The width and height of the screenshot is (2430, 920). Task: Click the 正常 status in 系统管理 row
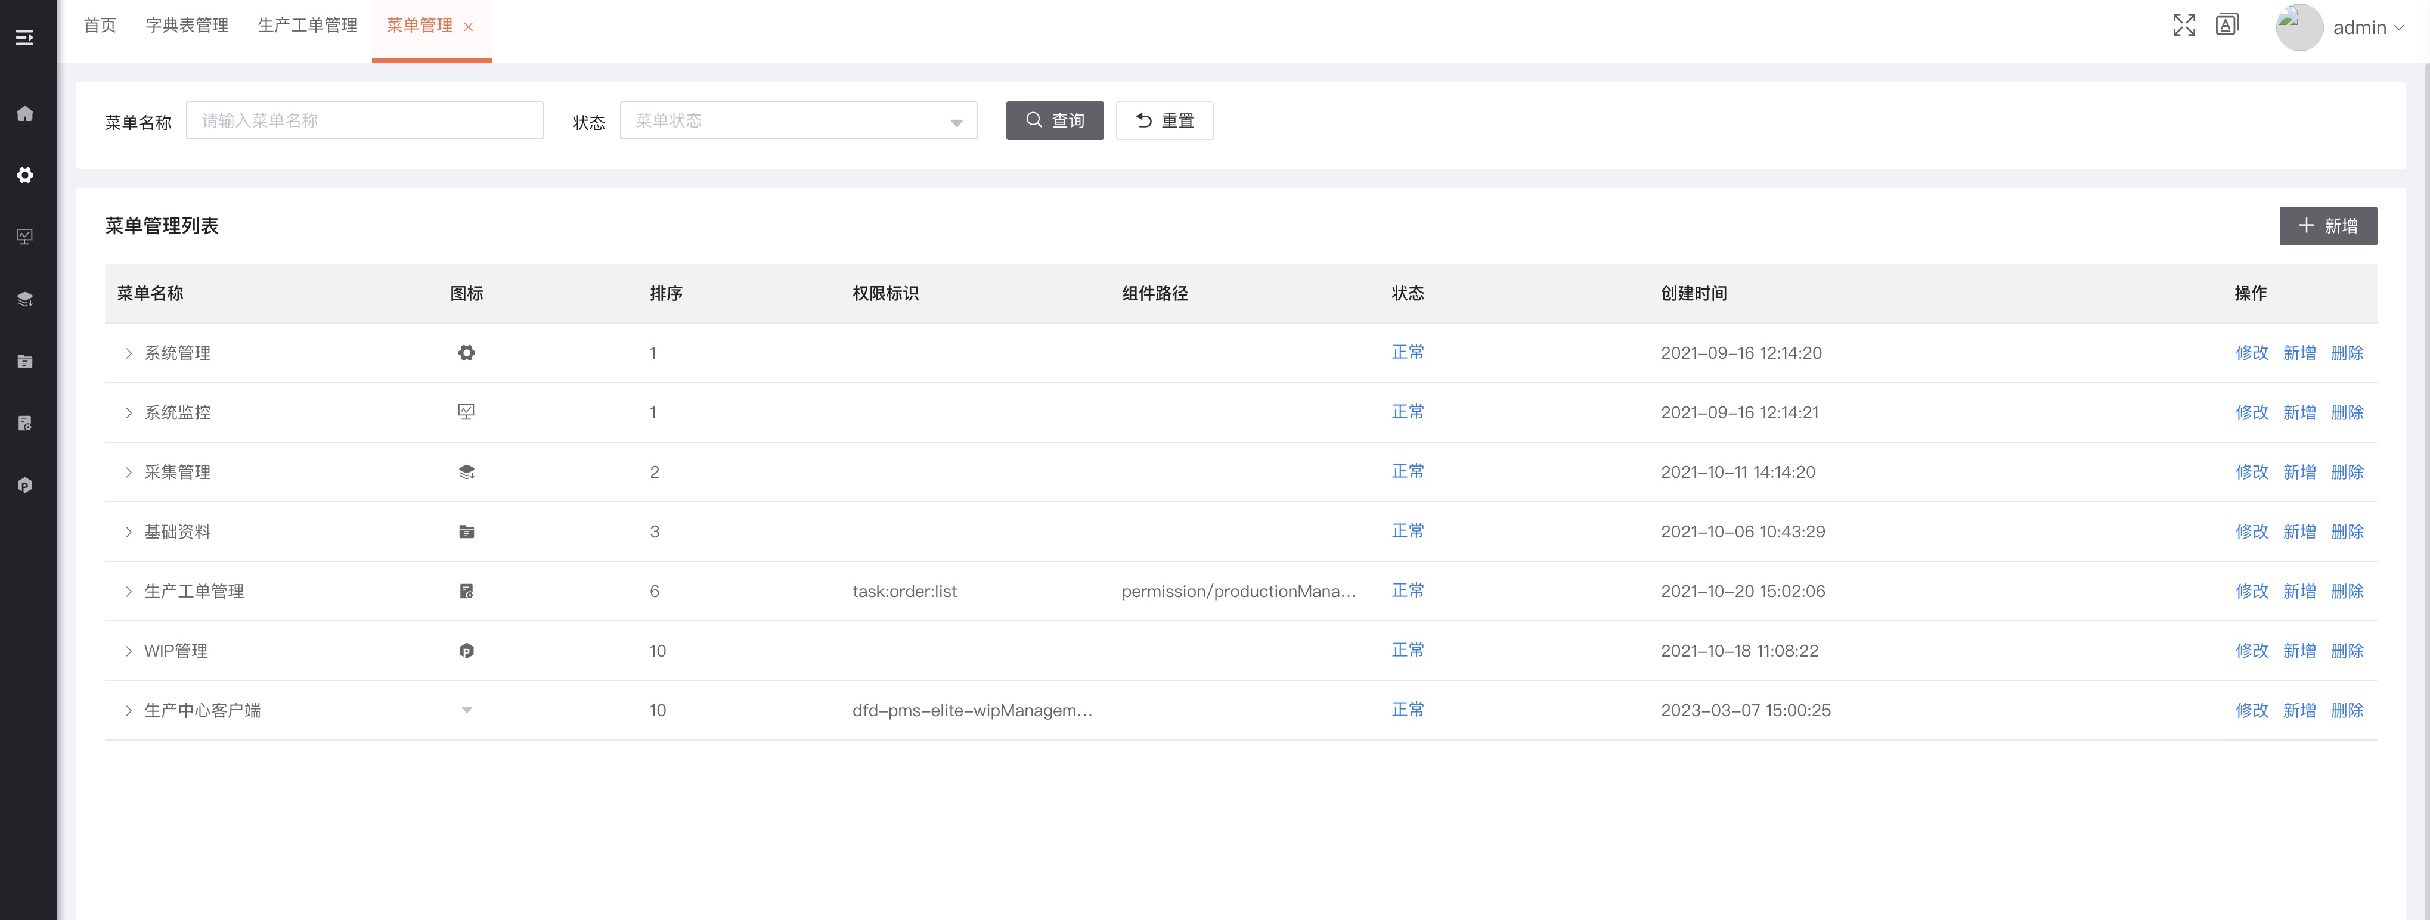click(x=1408, y=352)
